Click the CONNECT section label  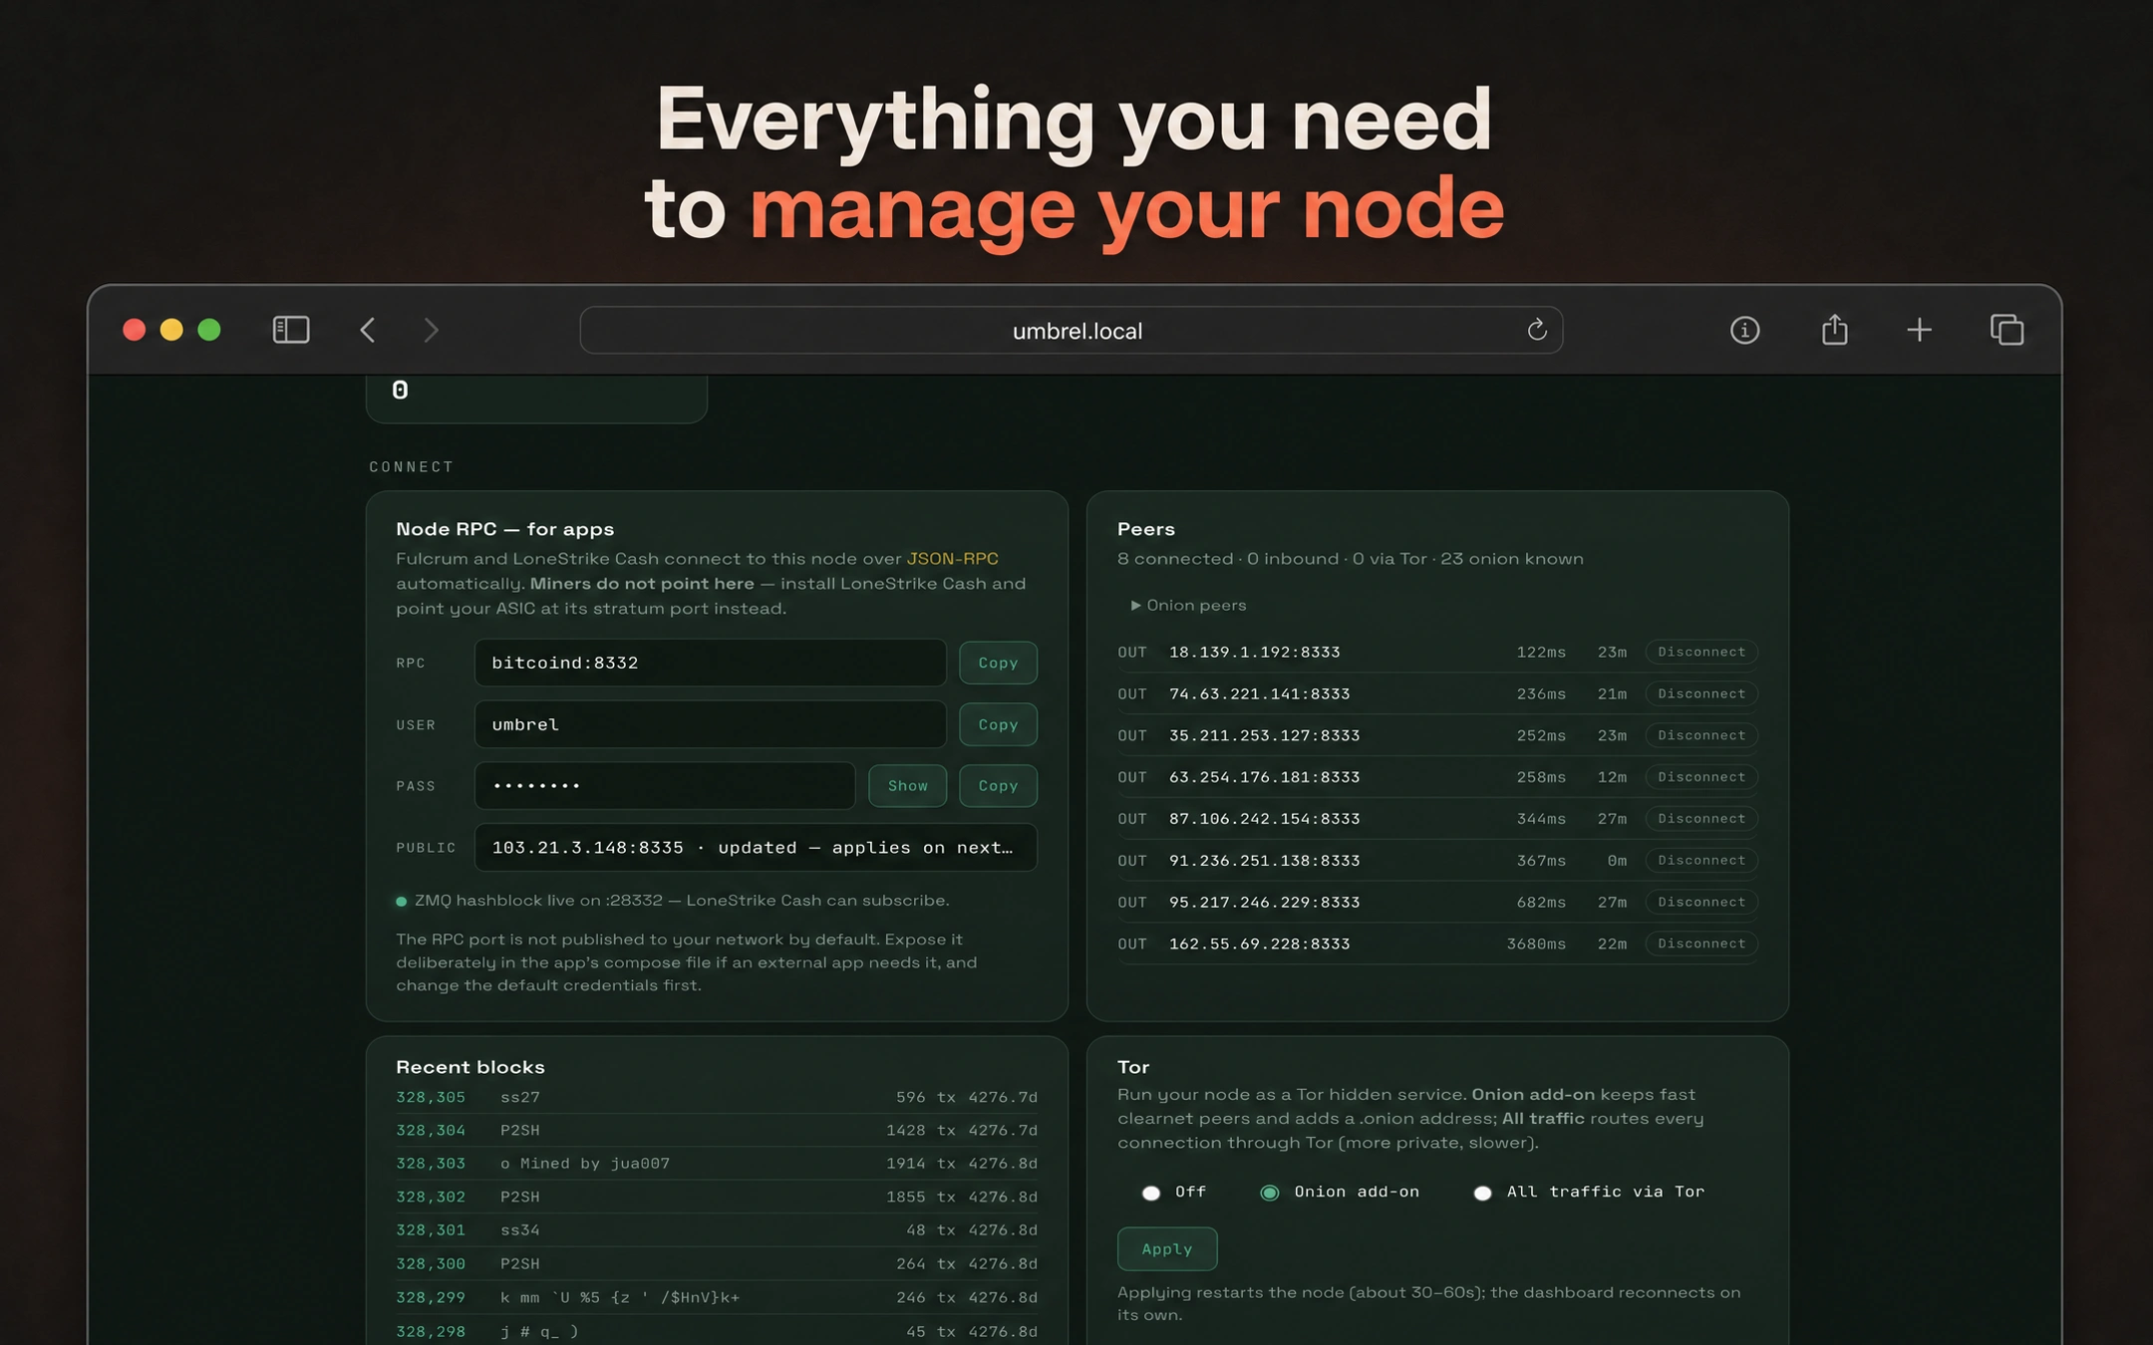pyautogui.click(x=412, y=466)
